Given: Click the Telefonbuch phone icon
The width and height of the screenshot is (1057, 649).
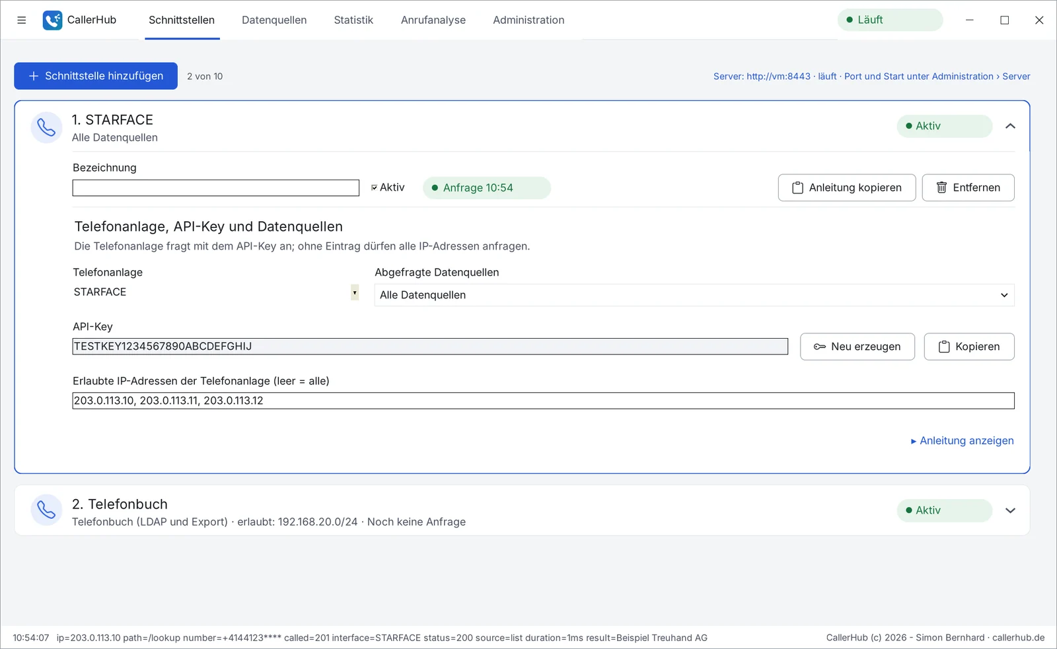Looking at the screenshot, I should click(x=46, y=510).
